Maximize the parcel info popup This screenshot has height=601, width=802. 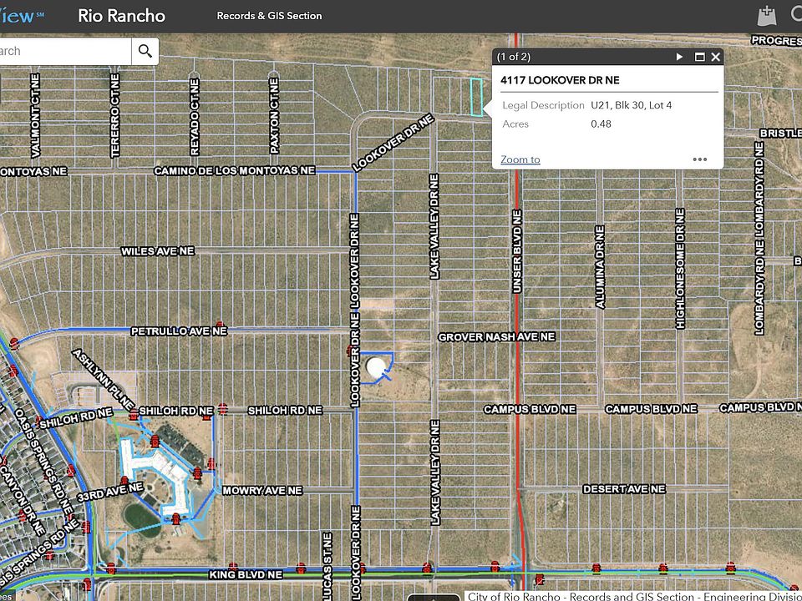pyautogui.click(x=700, y=57)
